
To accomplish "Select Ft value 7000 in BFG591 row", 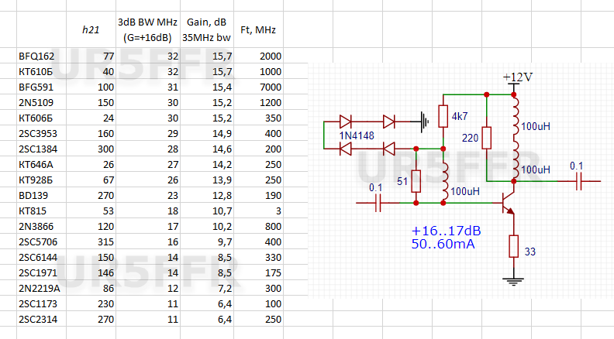I will click(x=258, y=87).
